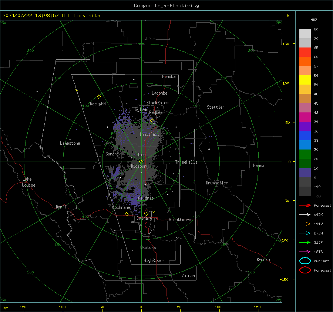
Task: Click the Cochrane label
Action: point(121,207)
